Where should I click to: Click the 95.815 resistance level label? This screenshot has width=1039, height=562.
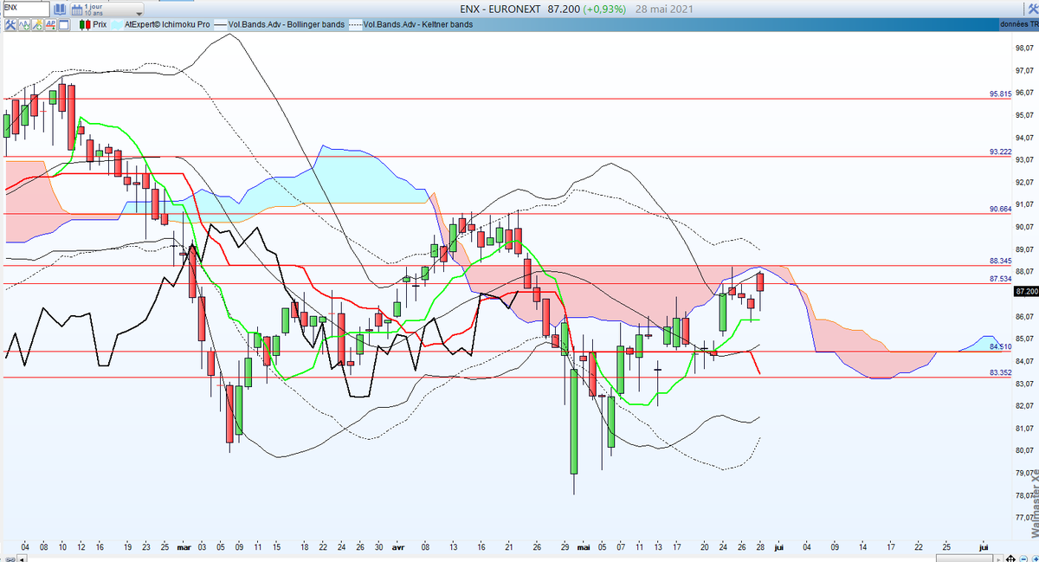coord(1000,94)
